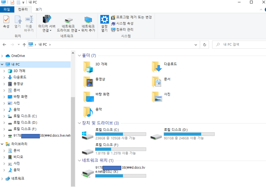Viewport: 266px width, 187px height.
Task: Select 바탕 화면 in navigation tree
Action: 18,97
